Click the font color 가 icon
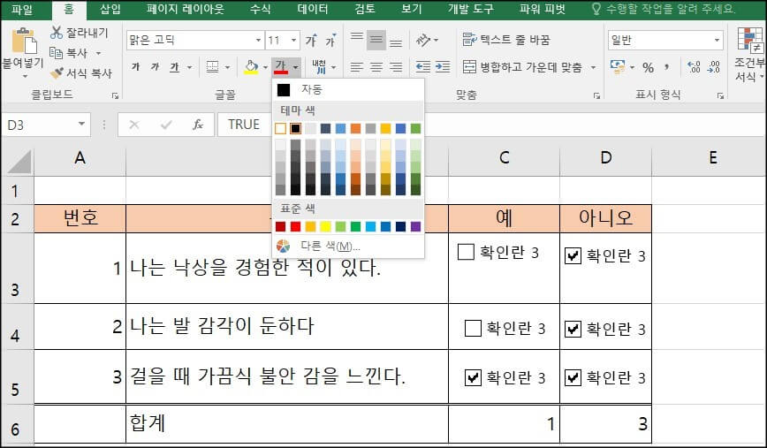The width and height of the screenshot is (767, 448). 281,66
